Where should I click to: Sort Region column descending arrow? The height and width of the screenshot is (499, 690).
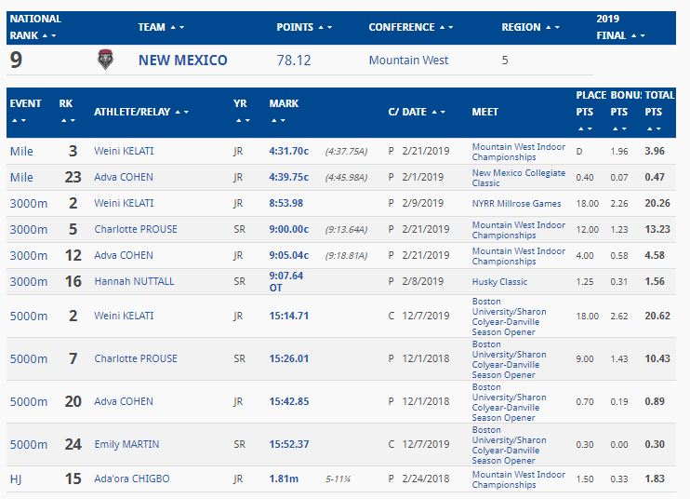click(557, 27)
